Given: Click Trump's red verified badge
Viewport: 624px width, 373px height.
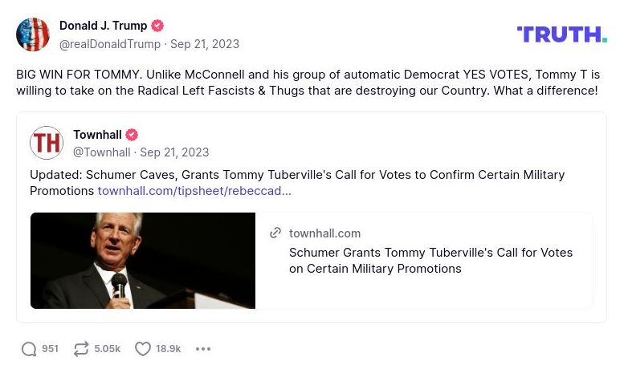Looking at the screenshot, I should (157, 26).
